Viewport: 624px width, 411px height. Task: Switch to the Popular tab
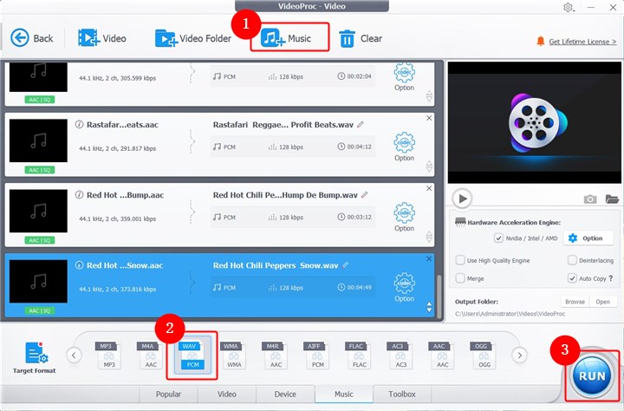point(168,394)
